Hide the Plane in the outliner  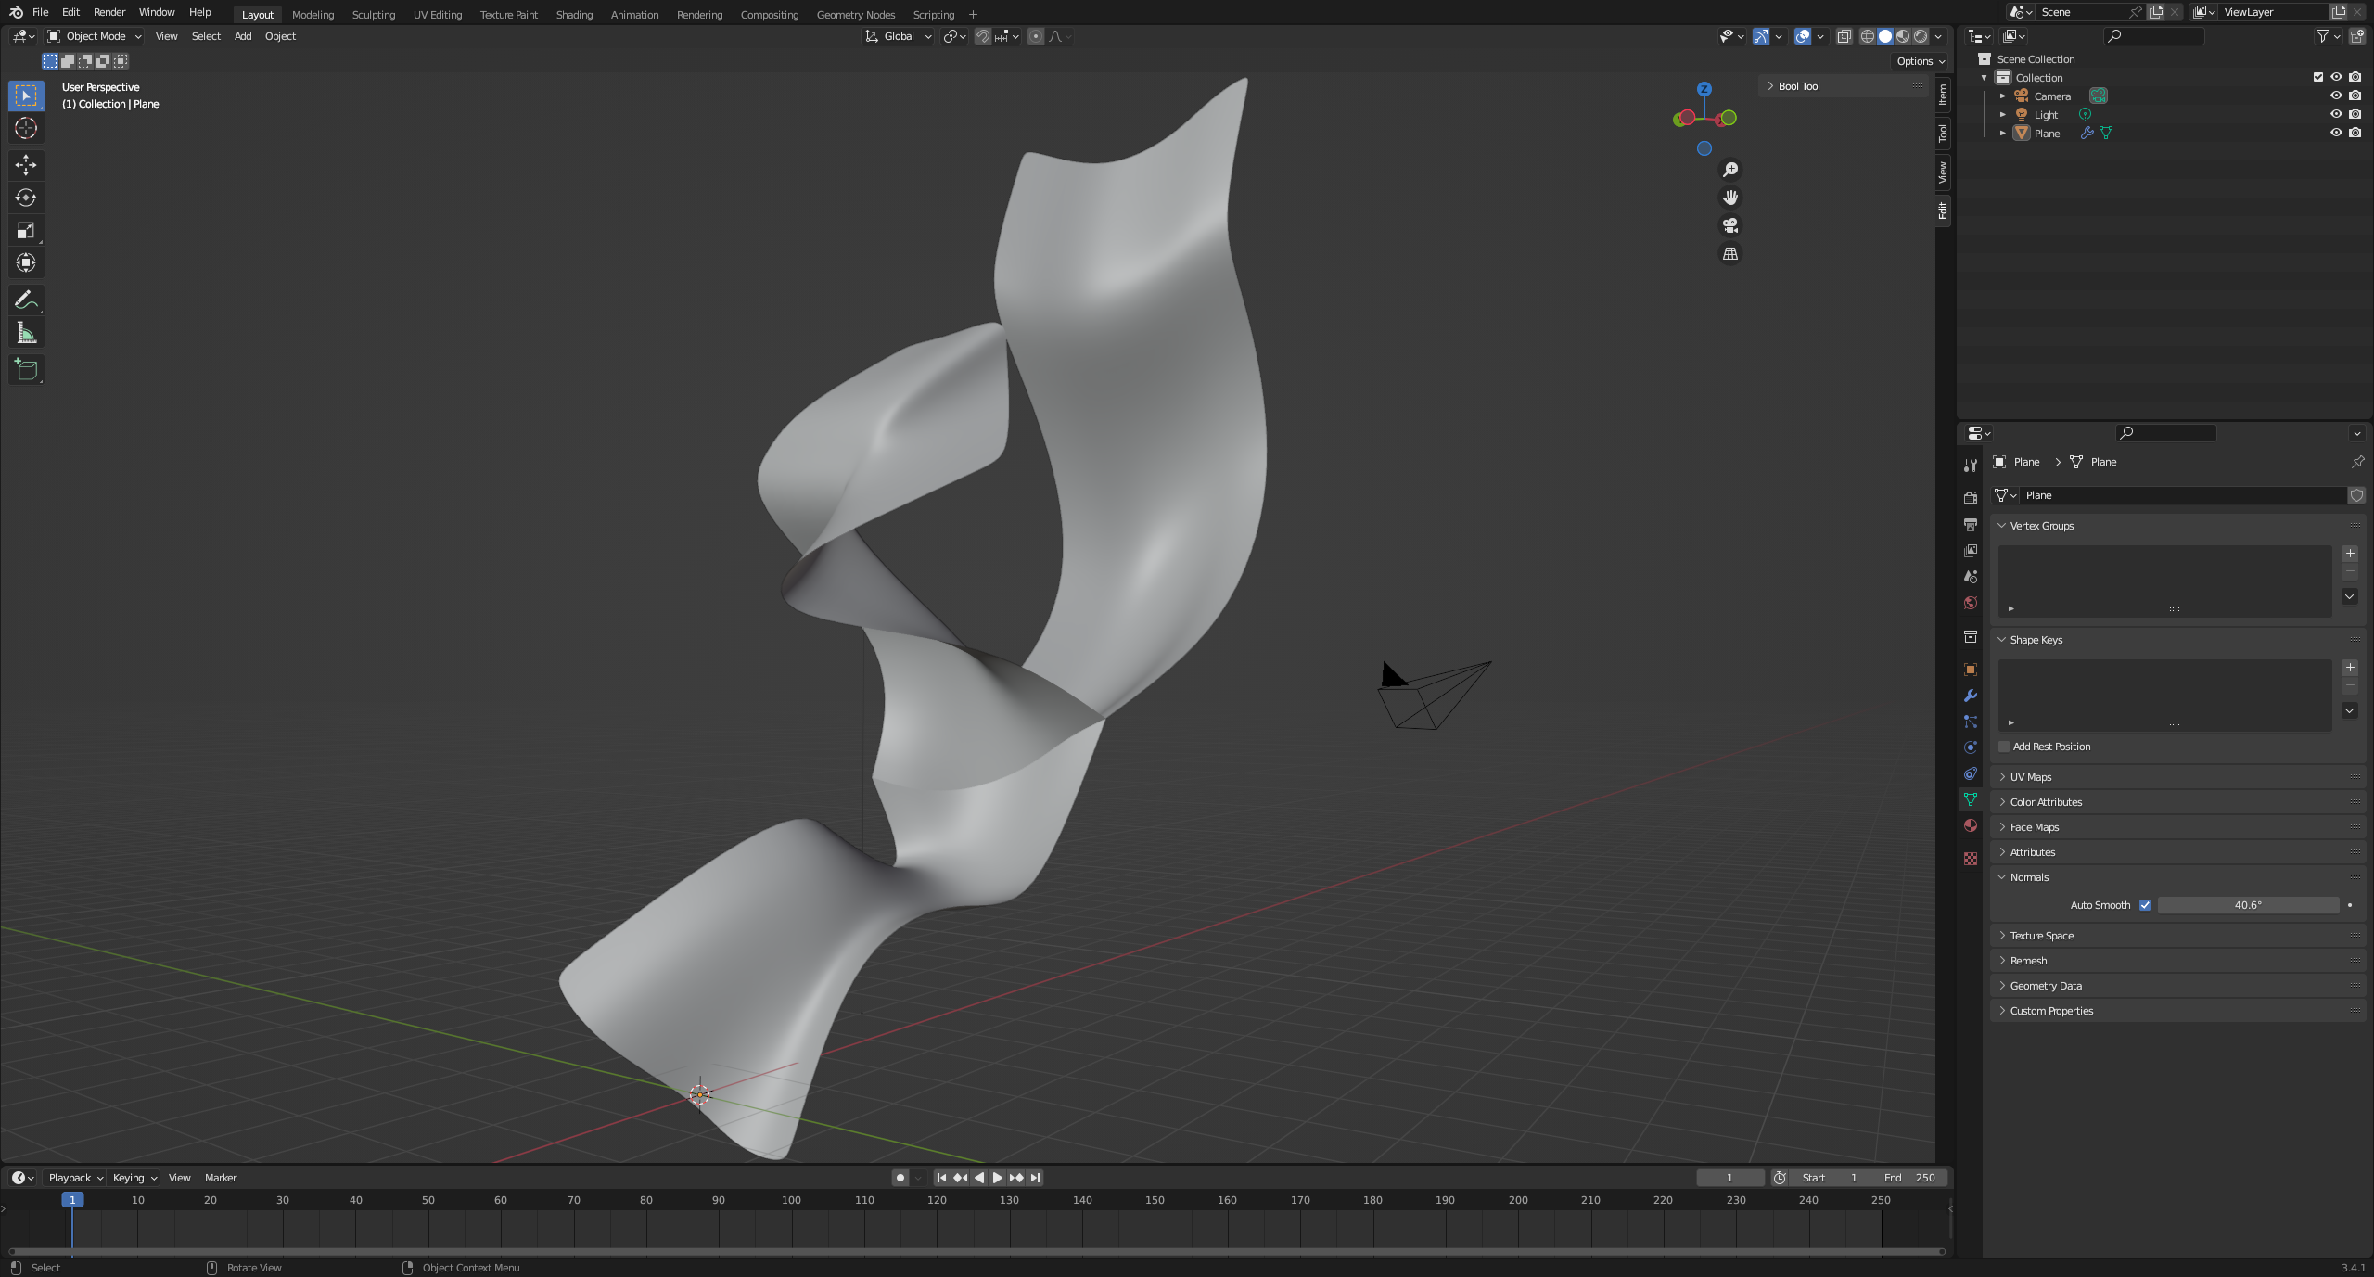coord(2336,133)
